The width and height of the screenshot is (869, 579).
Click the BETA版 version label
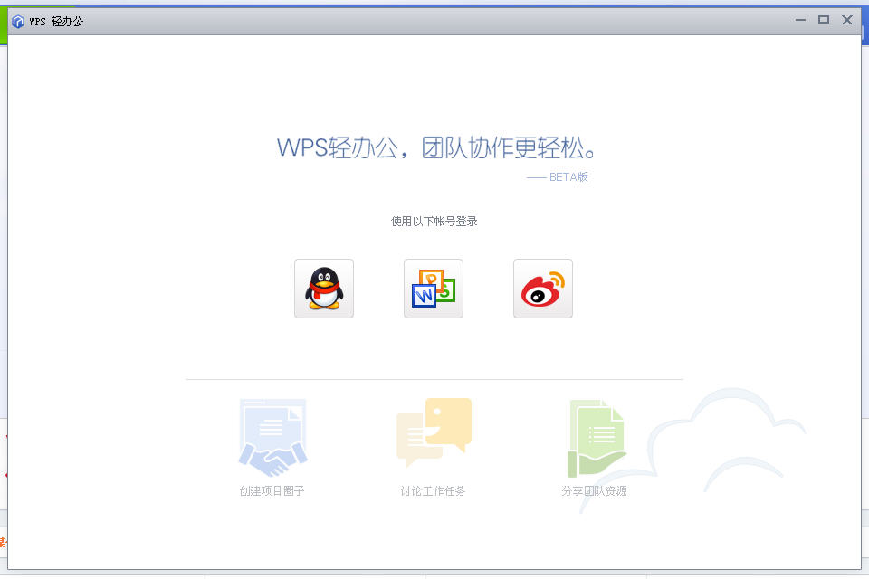568,177
